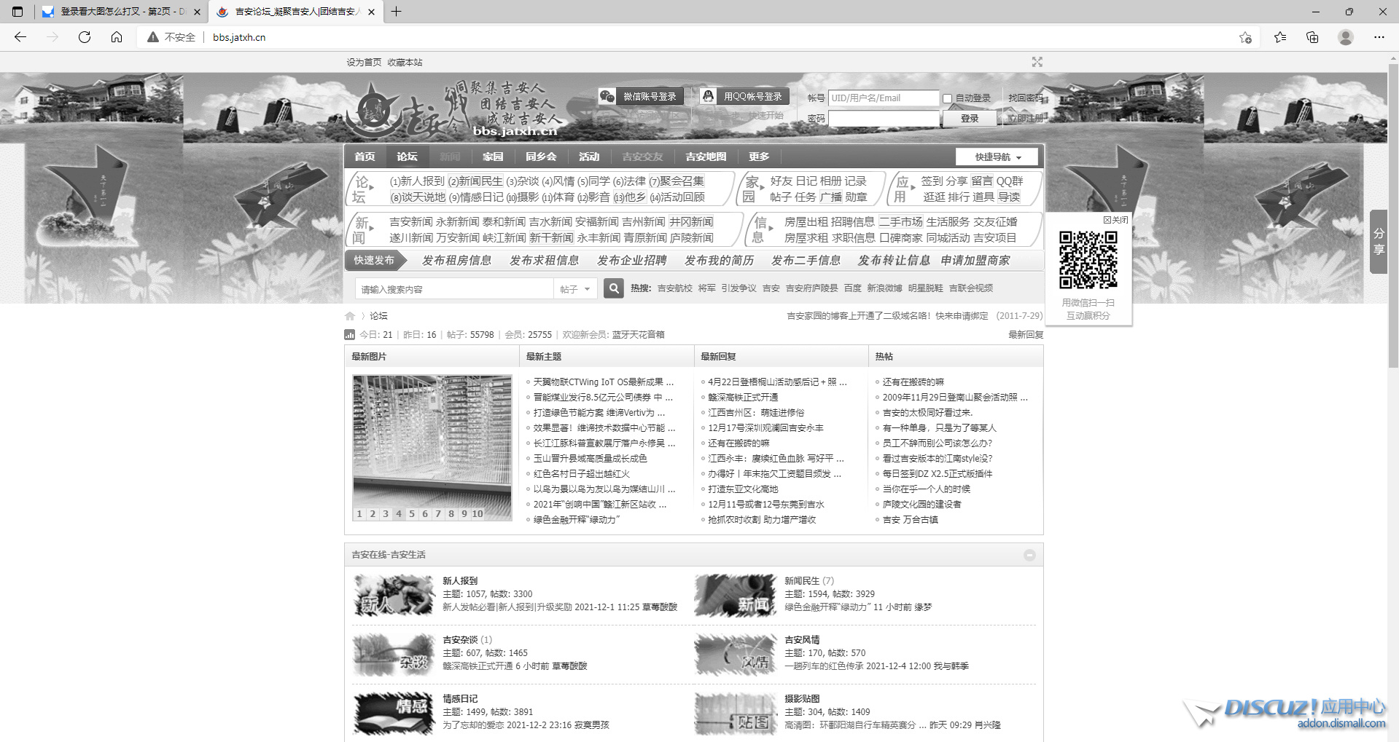Click the 找回密码 link
The width and height of the screenshot is (1399, 742).
tap(1026, 98)
